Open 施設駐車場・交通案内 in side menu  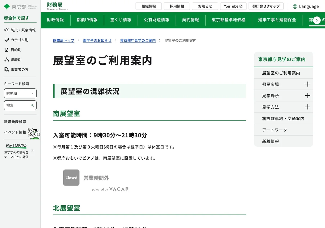tap(284, 118)
